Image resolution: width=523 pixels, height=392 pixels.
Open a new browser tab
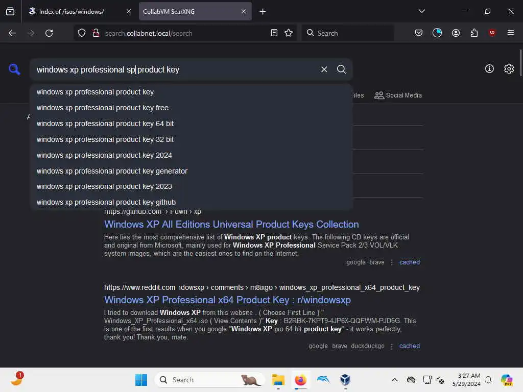click(263, 12)
